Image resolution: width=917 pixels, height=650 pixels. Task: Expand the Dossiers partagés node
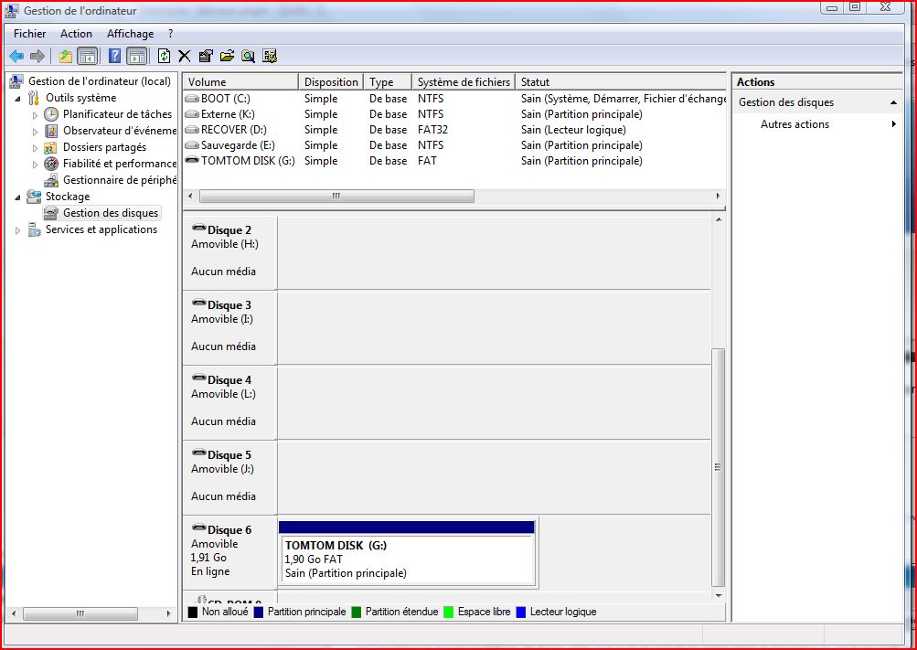(x=35, y=148)
